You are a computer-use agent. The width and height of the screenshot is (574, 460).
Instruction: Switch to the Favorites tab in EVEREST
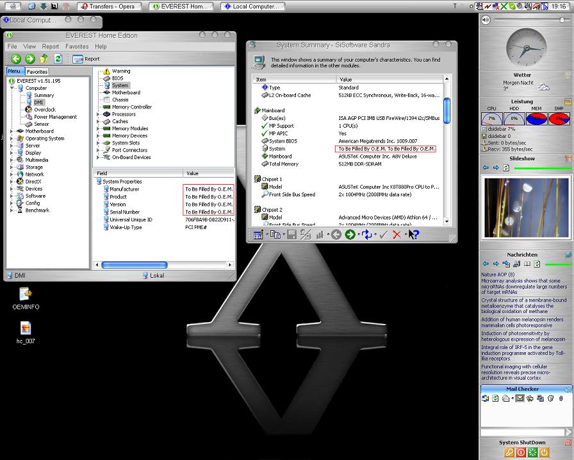pyautogui.click(x=37, y=72)
